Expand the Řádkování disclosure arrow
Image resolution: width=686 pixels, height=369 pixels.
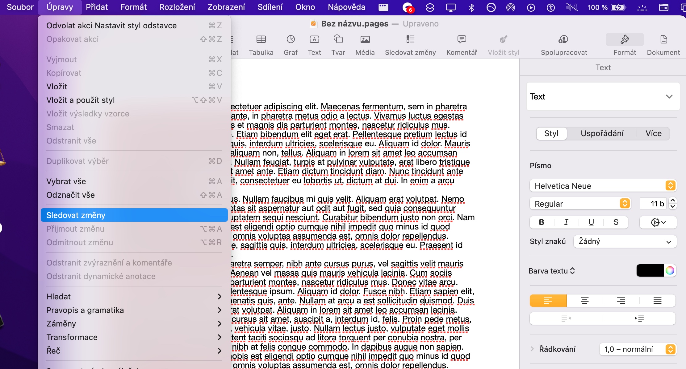(532, 349)
